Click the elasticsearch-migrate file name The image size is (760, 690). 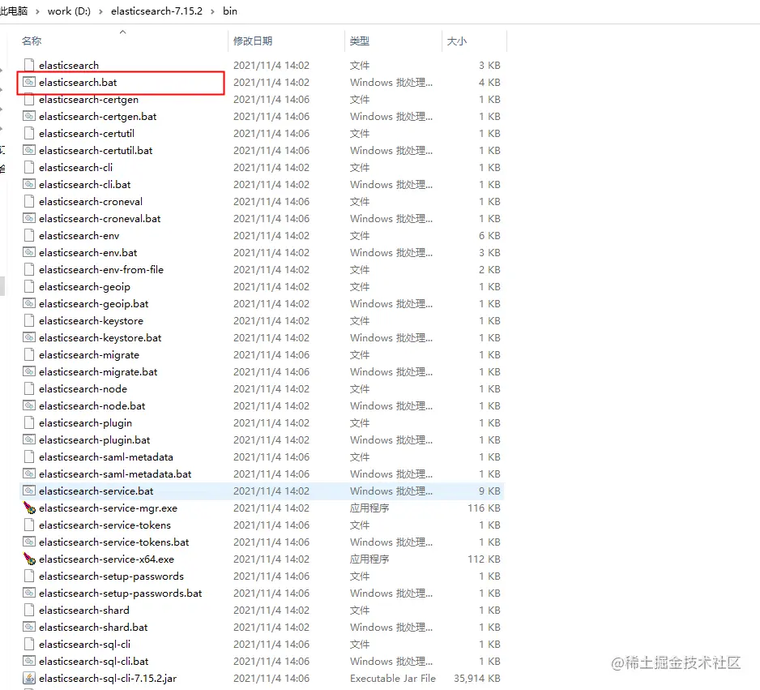89,354
